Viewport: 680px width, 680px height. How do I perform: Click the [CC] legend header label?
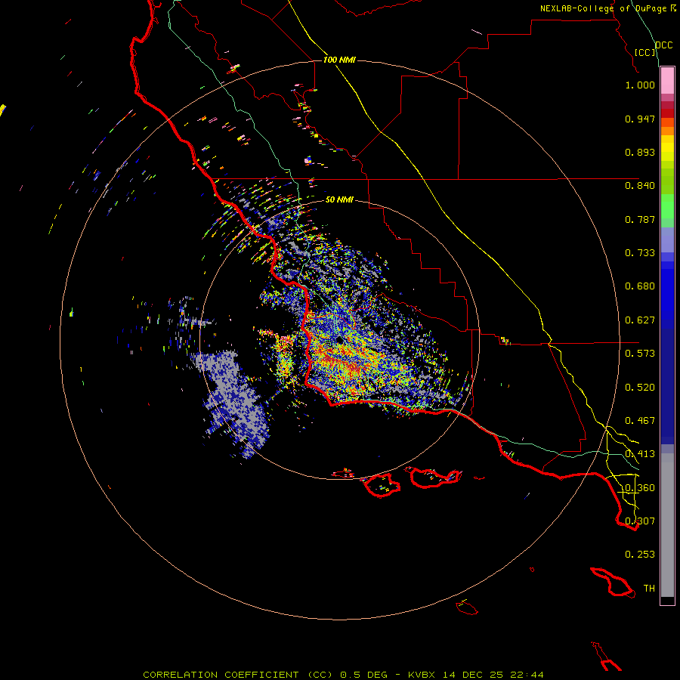click(645, 52)
